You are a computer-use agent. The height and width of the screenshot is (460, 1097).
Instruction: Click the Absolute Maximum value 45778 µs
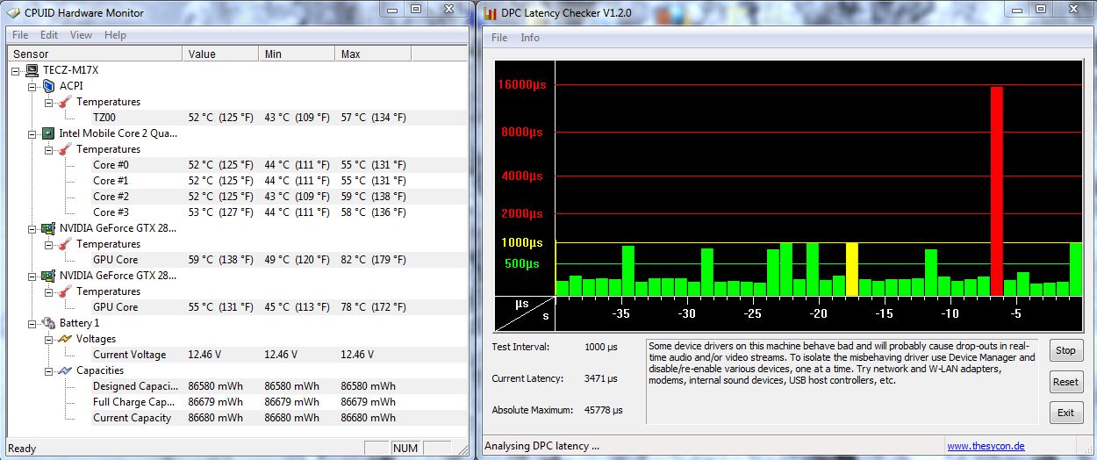point(603,410)
